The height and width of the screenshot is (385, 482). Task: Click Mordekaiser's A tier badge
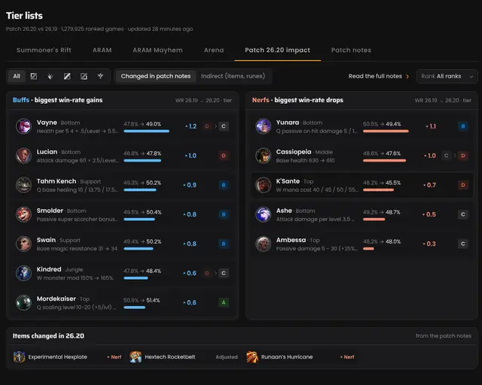224,302
